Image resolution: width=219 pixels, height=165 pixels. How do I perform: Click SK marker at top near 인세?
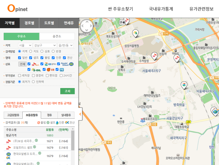click(x=127, y=21)
